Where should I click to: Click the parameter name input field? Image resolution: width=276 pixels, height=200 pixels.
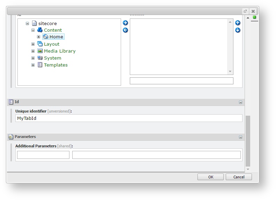pos(43,155)
